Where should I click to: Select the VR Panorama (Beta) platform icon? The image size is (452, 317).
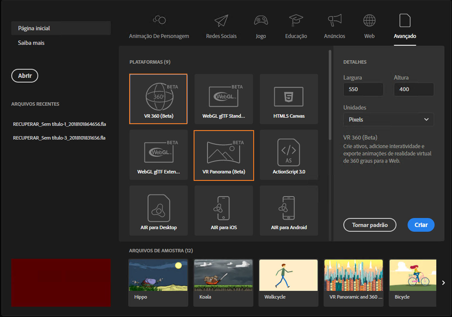coord(224,155)
